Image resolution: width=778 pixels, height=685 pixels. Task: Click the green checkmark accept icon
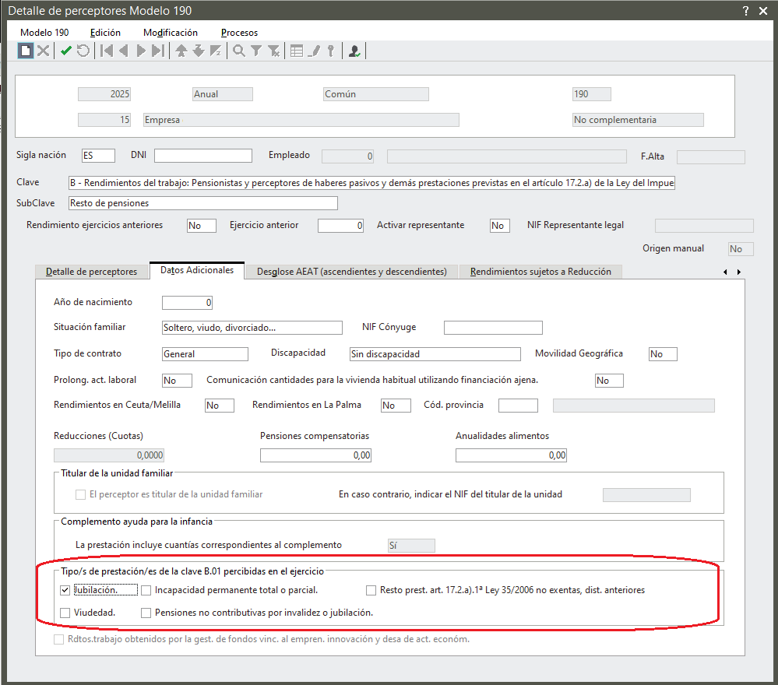coord(65,51)
